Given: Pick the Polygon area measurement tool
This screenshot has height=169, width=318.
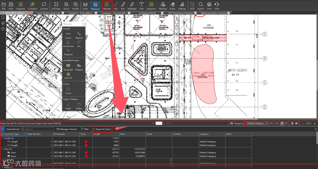Looking at the screenshot, I should click(79, 67).
